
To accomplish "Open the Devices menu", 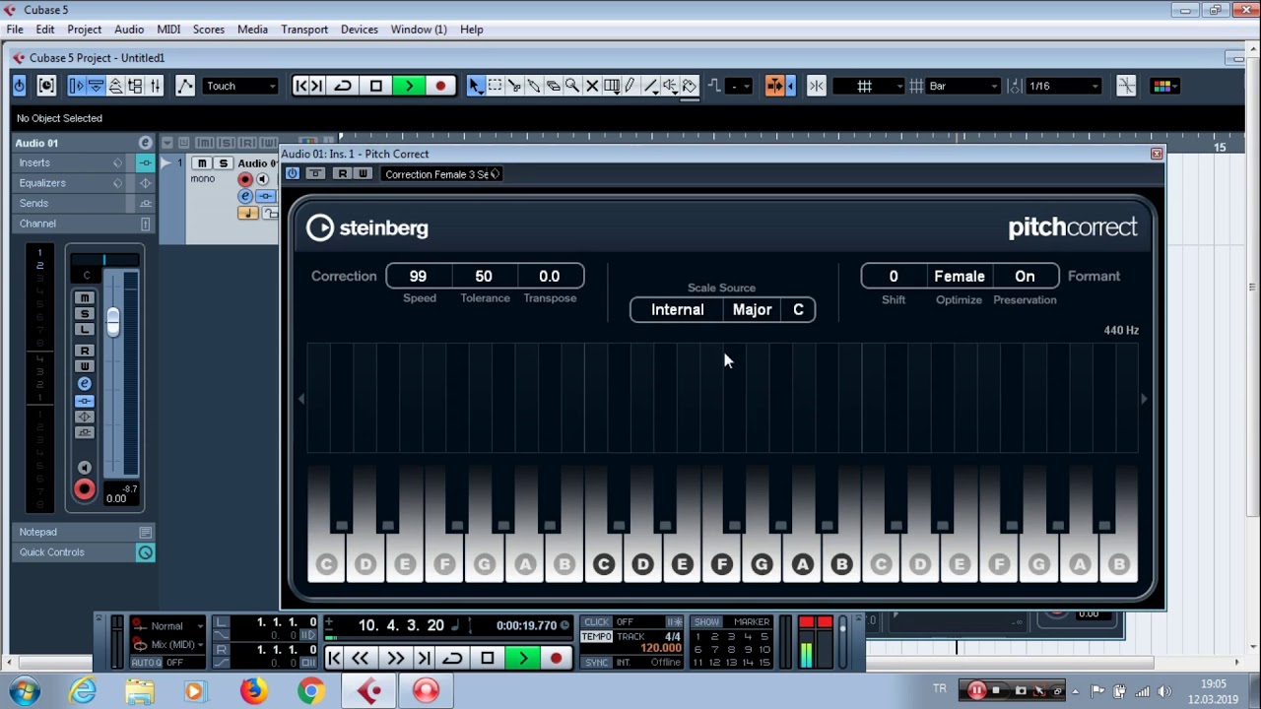I will [x=360, y=30].
